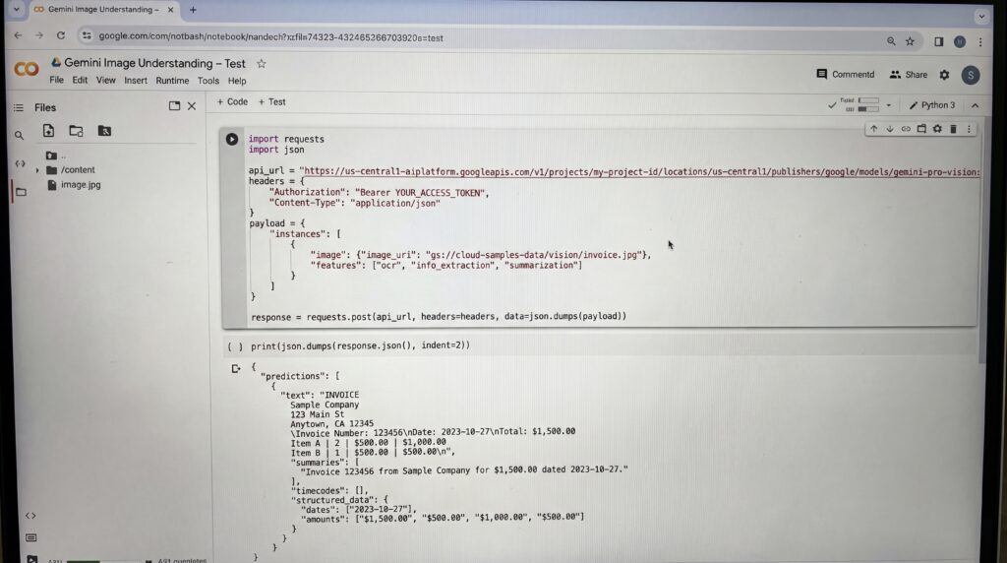Select the Files folder sidebar icon
Viewport: 1007px width, 563px height.
click(21, 192)
